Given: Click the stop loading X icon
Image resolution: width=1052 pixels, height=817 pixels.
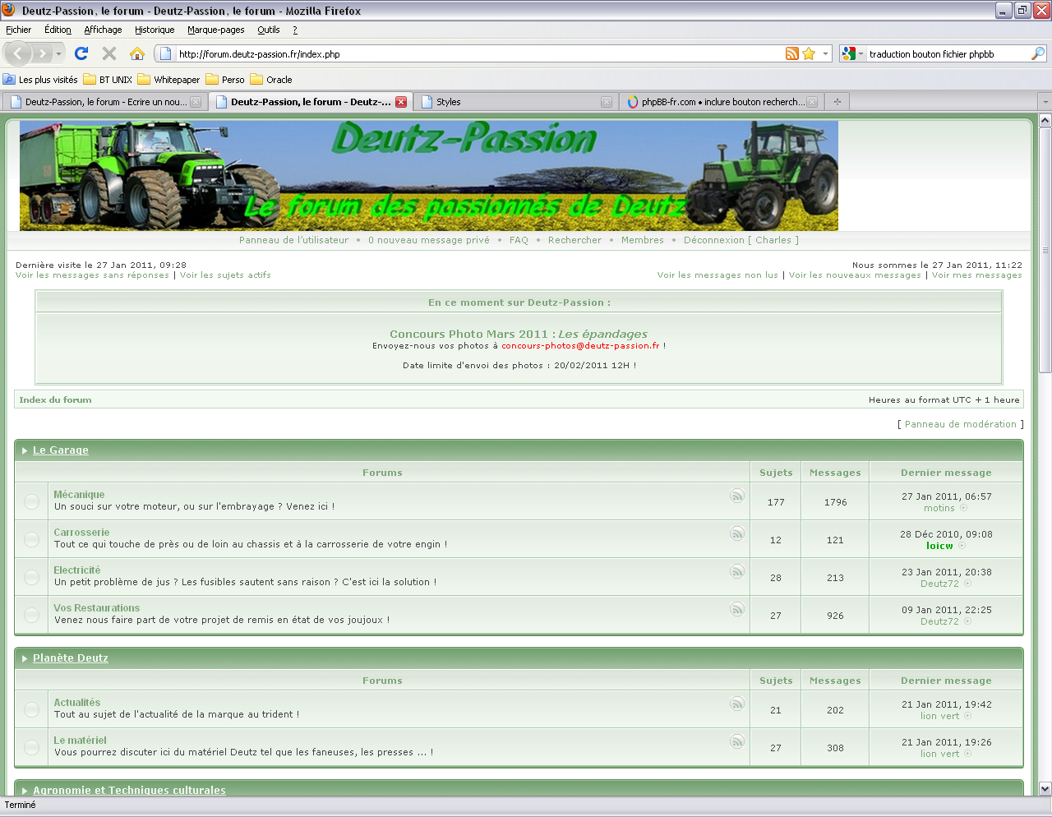Looking at the screenshot, I should (x=108, y=53).
